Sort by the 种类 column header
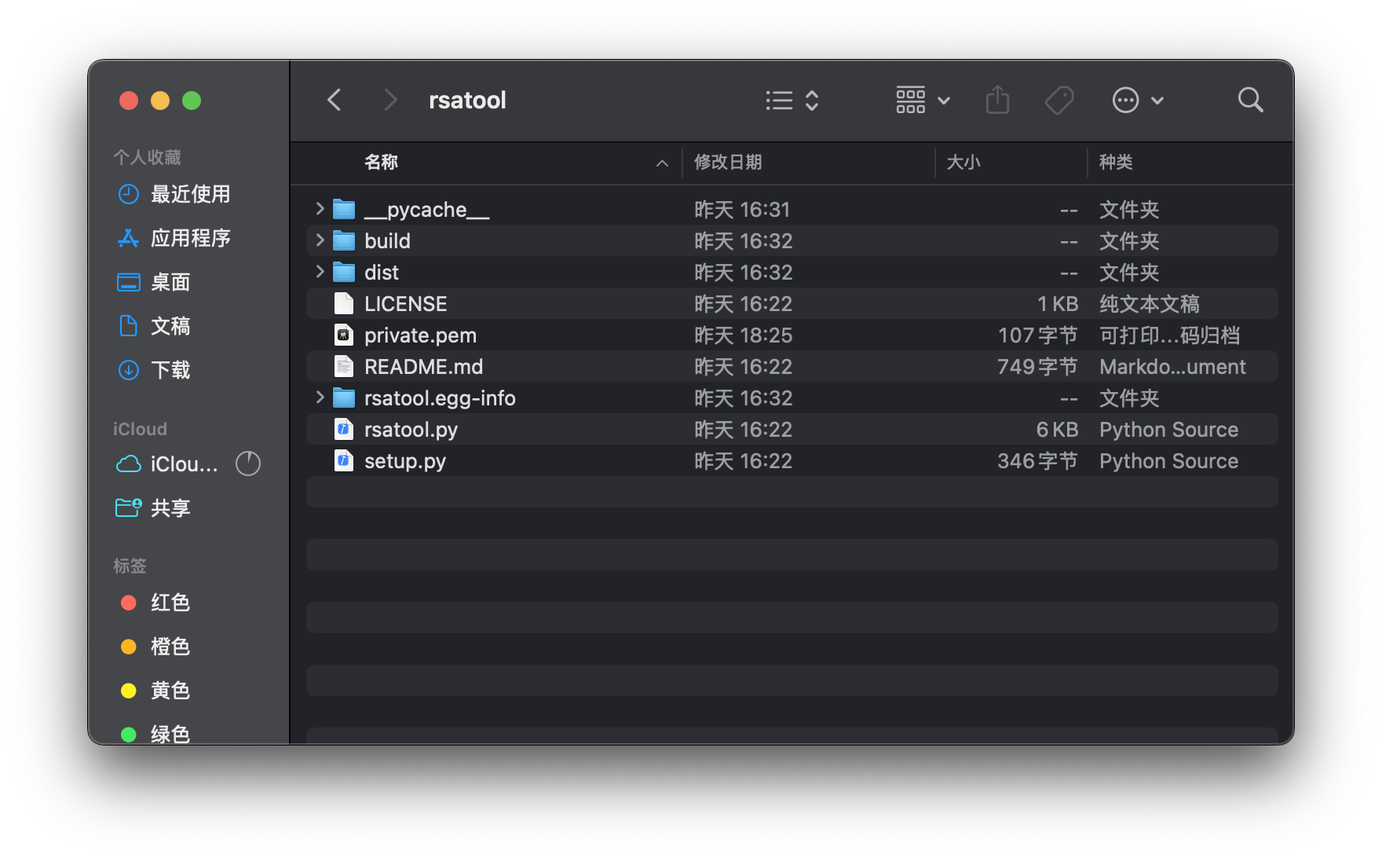 1116,162
